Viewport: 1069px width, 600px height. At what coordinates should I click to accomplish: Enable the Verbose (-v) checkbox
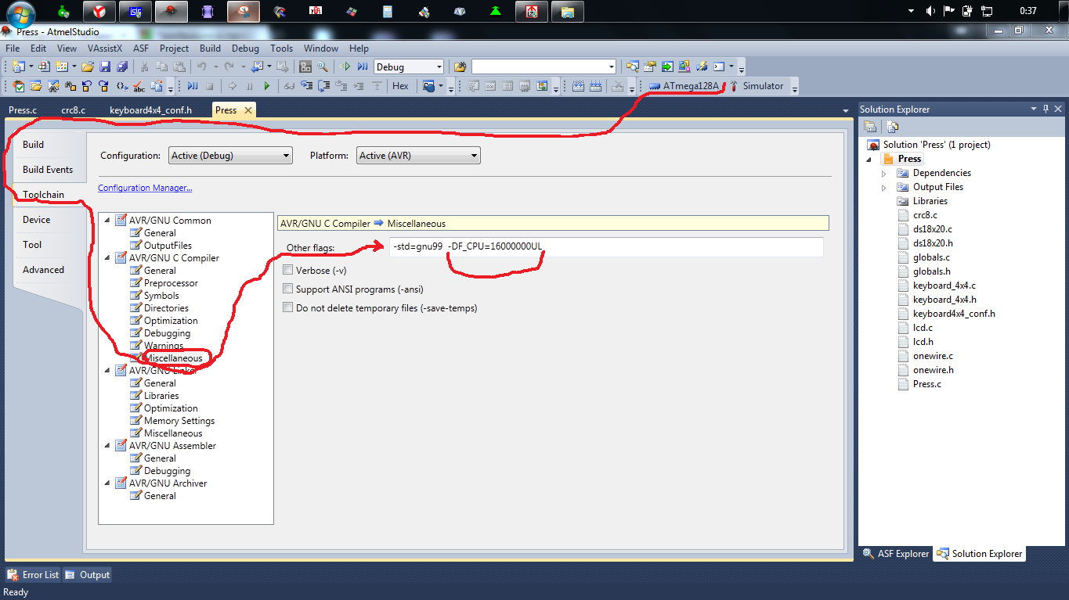point(288,270)
